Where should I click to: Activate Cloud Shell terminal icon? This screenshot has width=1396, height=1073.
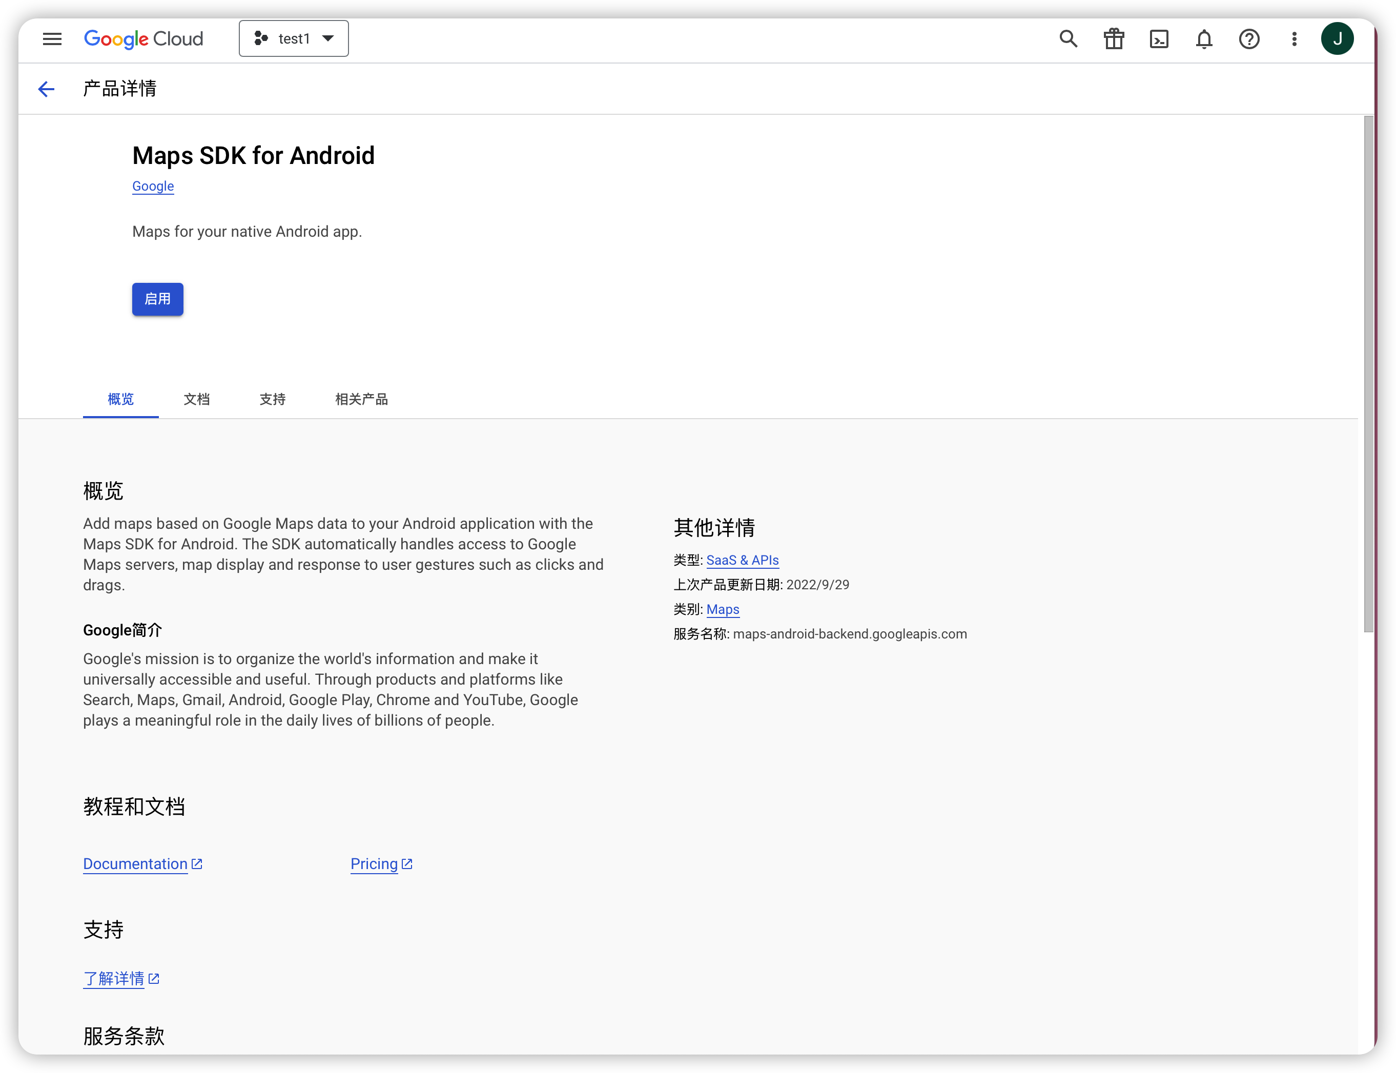click(x=1159, y=39)
